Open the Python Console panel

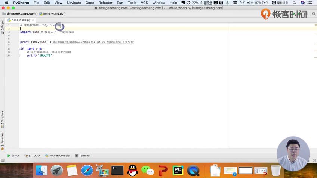pos(57,156)
